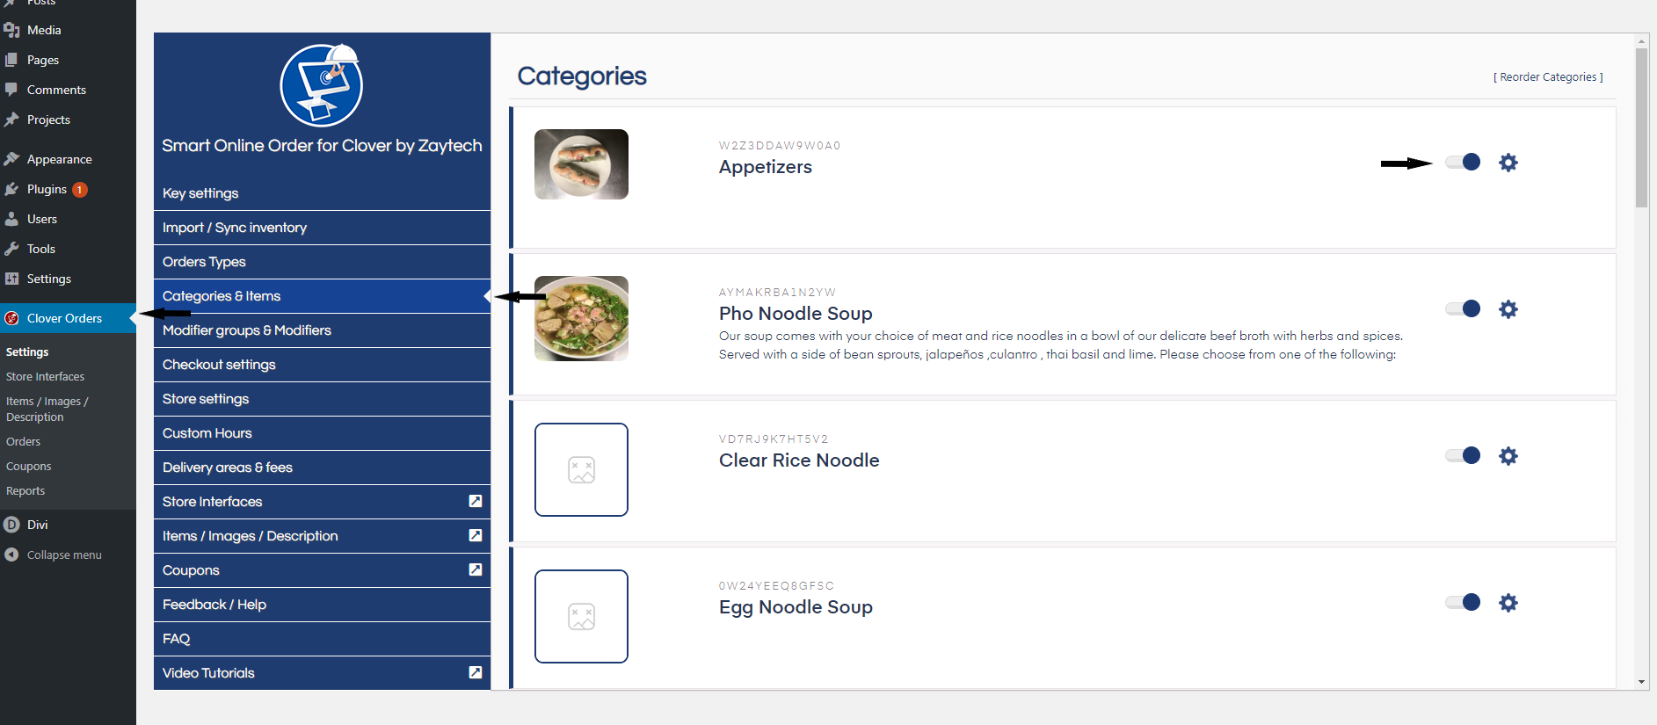
Task: Open the Pho Noodle Soup gear settings
Action: (1508, 308)
